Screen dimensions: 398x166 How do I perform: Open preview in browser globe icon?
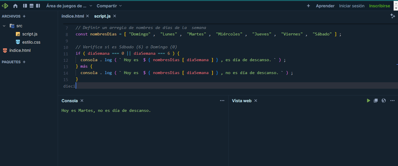[x=384, y=101]
